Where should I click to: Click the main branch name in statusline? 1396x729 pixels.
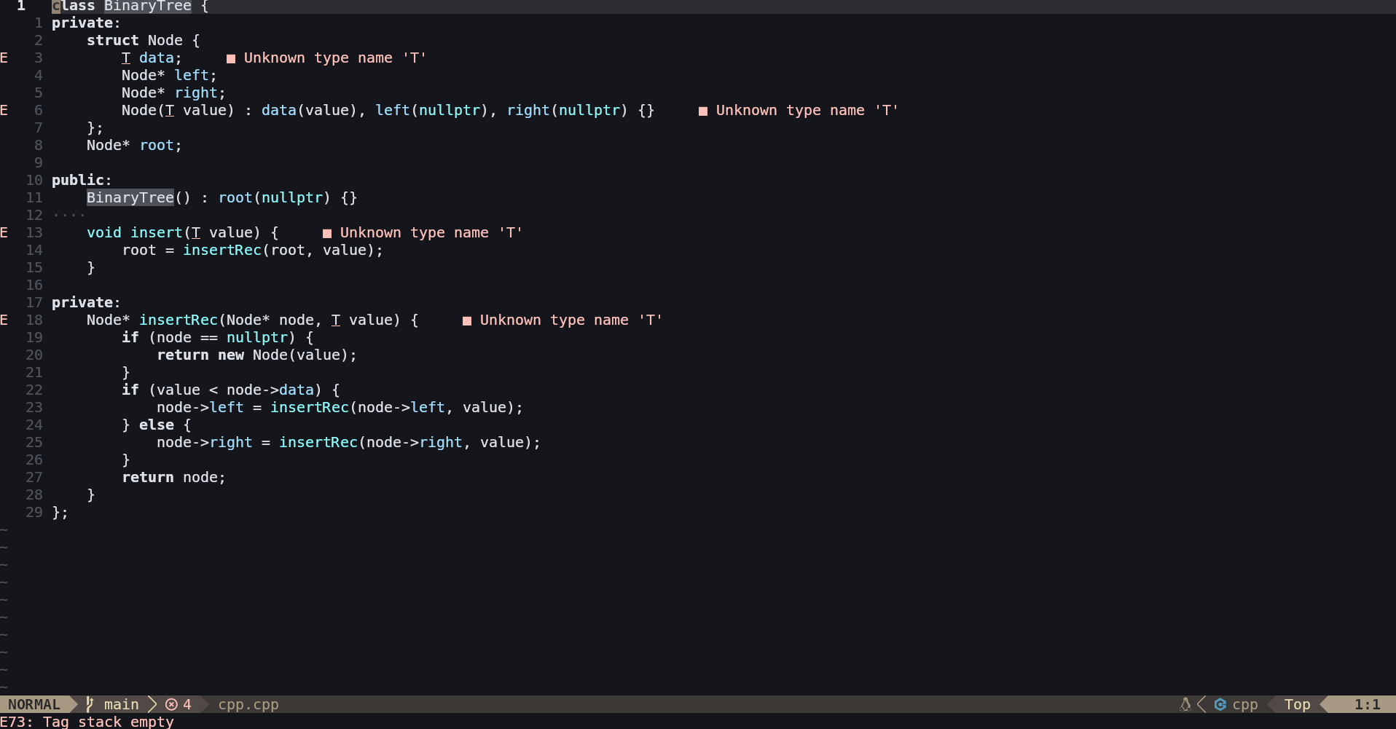coord(121,704)
